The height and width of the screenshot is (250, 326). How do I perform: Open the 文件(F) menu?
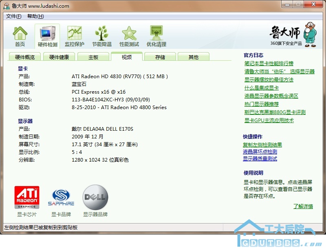[13, 16]
